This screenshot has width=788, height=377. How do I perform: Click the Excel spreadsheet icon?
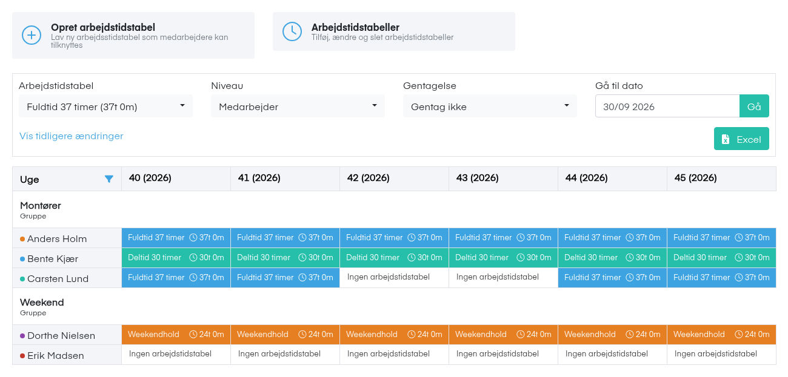click(x=726, y=139)
